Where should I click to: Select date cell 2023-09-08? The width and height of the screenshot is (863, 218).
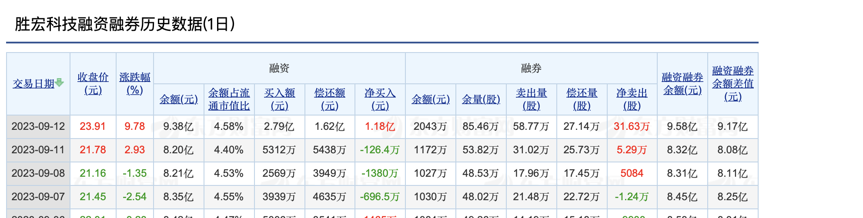[x=38, y=173]
